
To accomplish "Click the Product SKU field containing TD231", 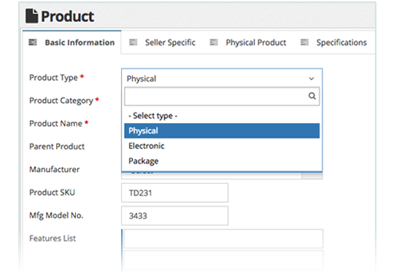I will pos(174,193).
